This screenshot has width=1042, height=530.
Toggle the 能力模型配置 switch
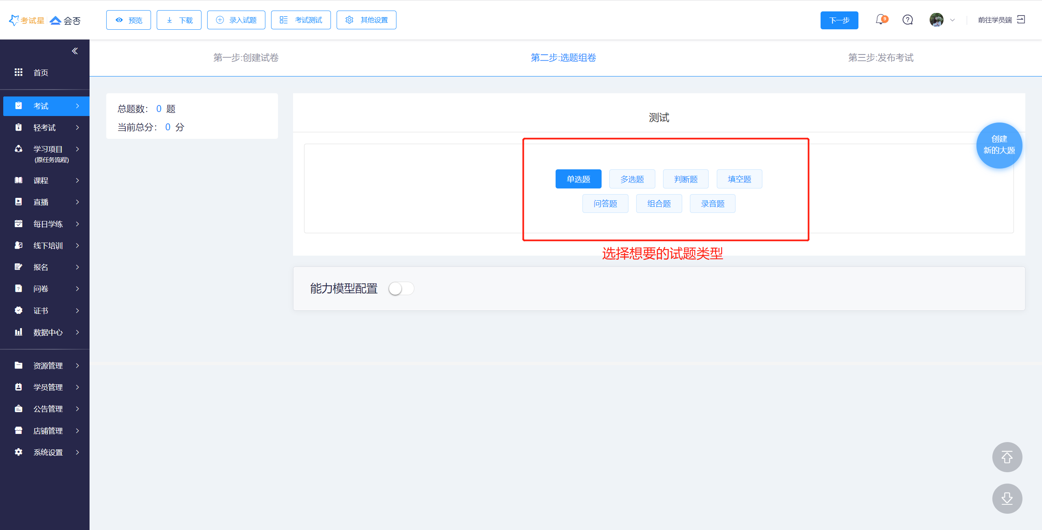pos(401,289)
